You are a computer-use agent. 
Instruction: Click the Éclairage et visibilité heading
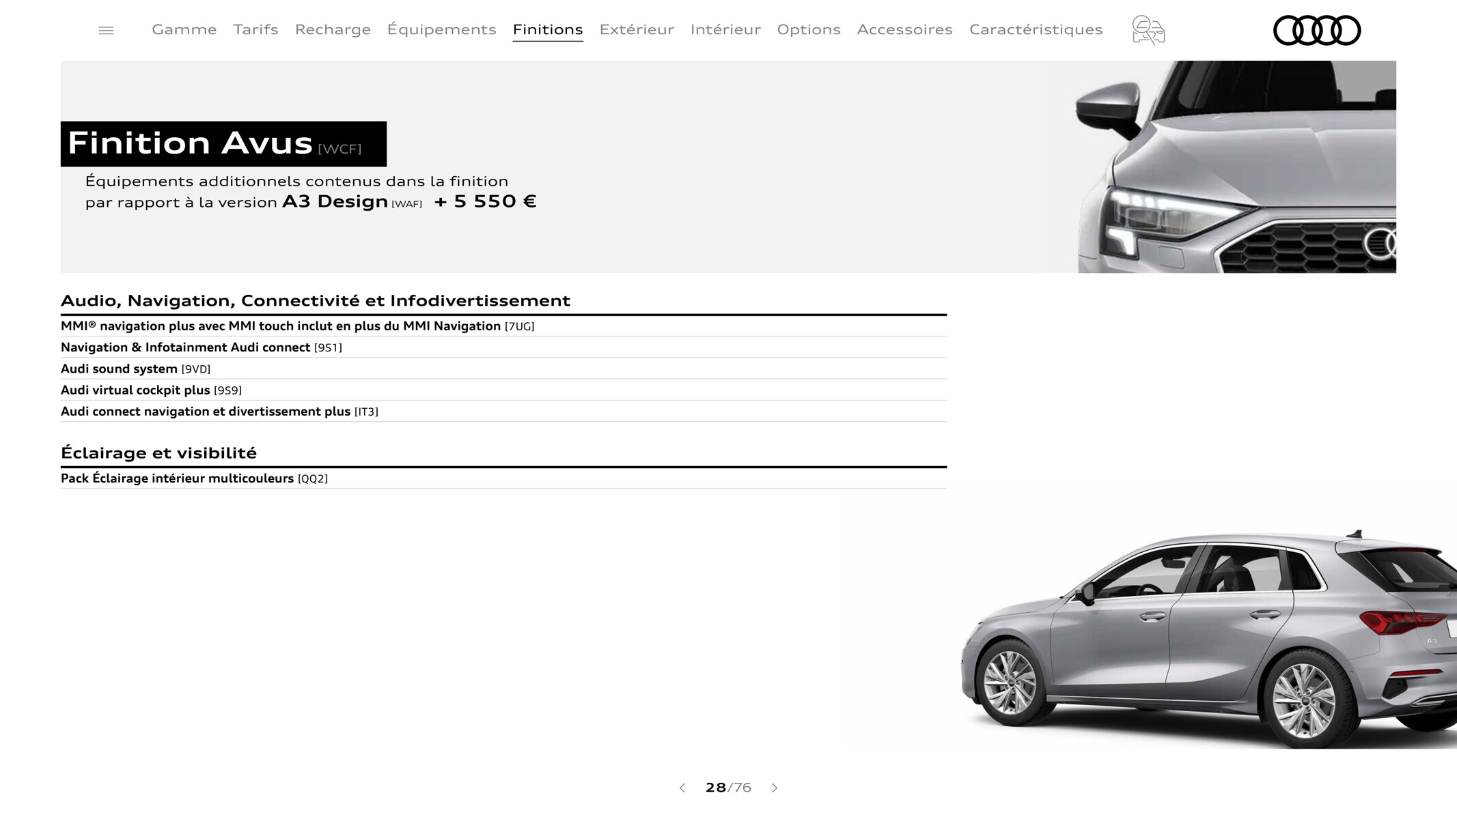coord(158,452)
